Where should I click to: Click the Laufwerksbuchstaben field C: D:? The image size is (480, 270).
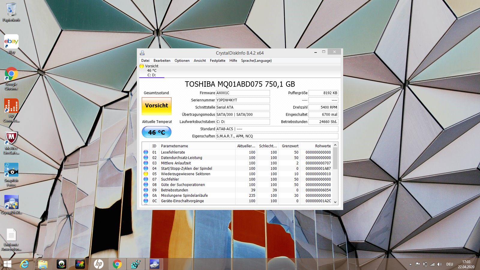tap(243, 122)
